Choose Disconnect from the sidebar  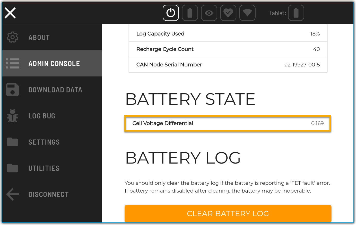(48, 194)
